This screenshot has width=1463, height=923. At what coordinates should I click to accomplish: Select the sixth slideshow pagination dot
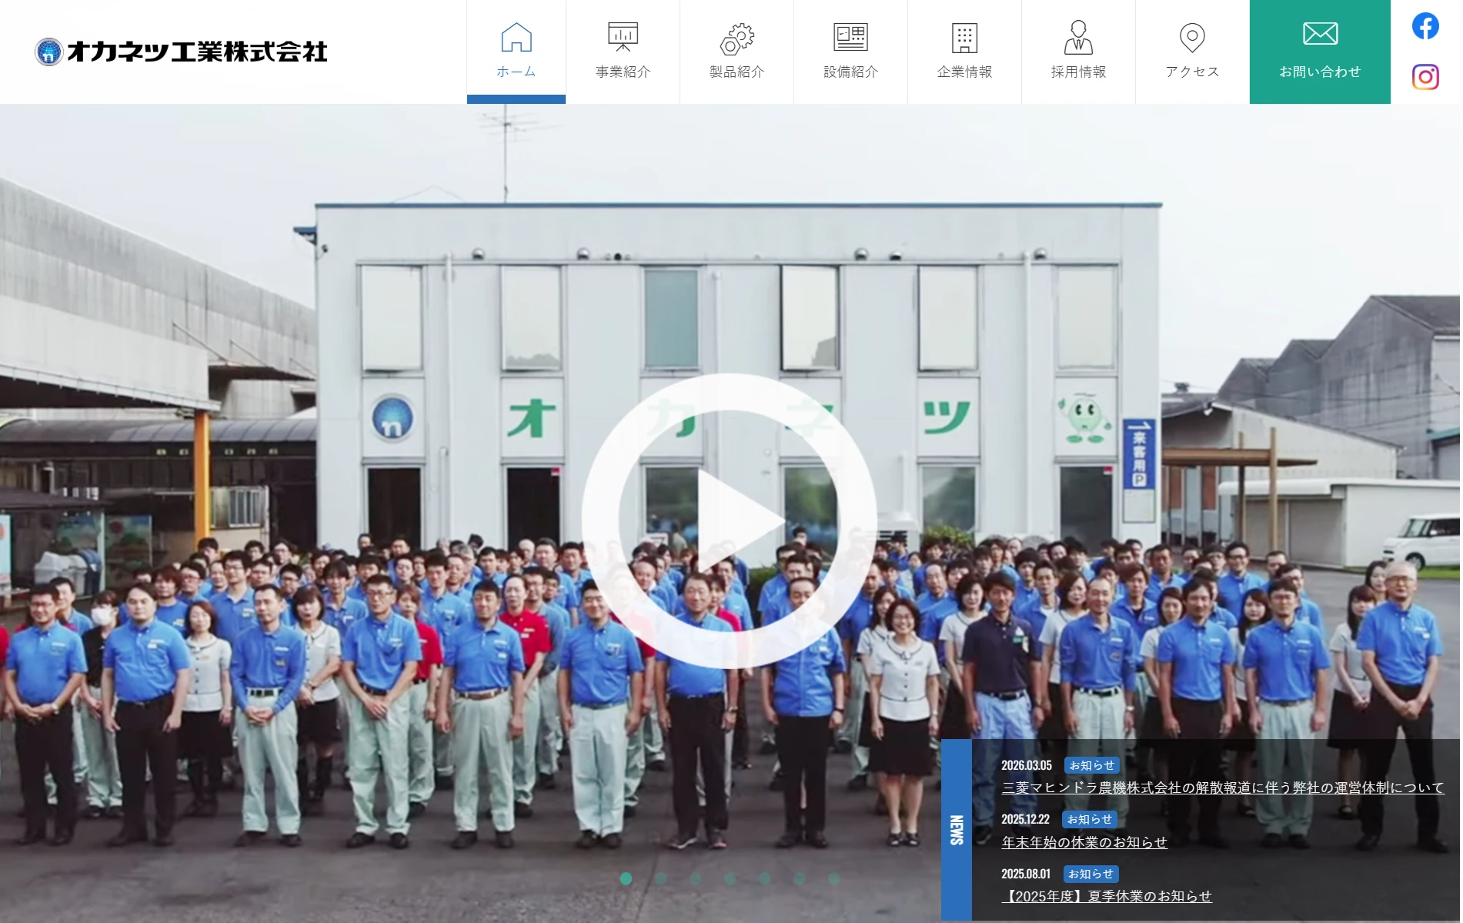(799, 878)
